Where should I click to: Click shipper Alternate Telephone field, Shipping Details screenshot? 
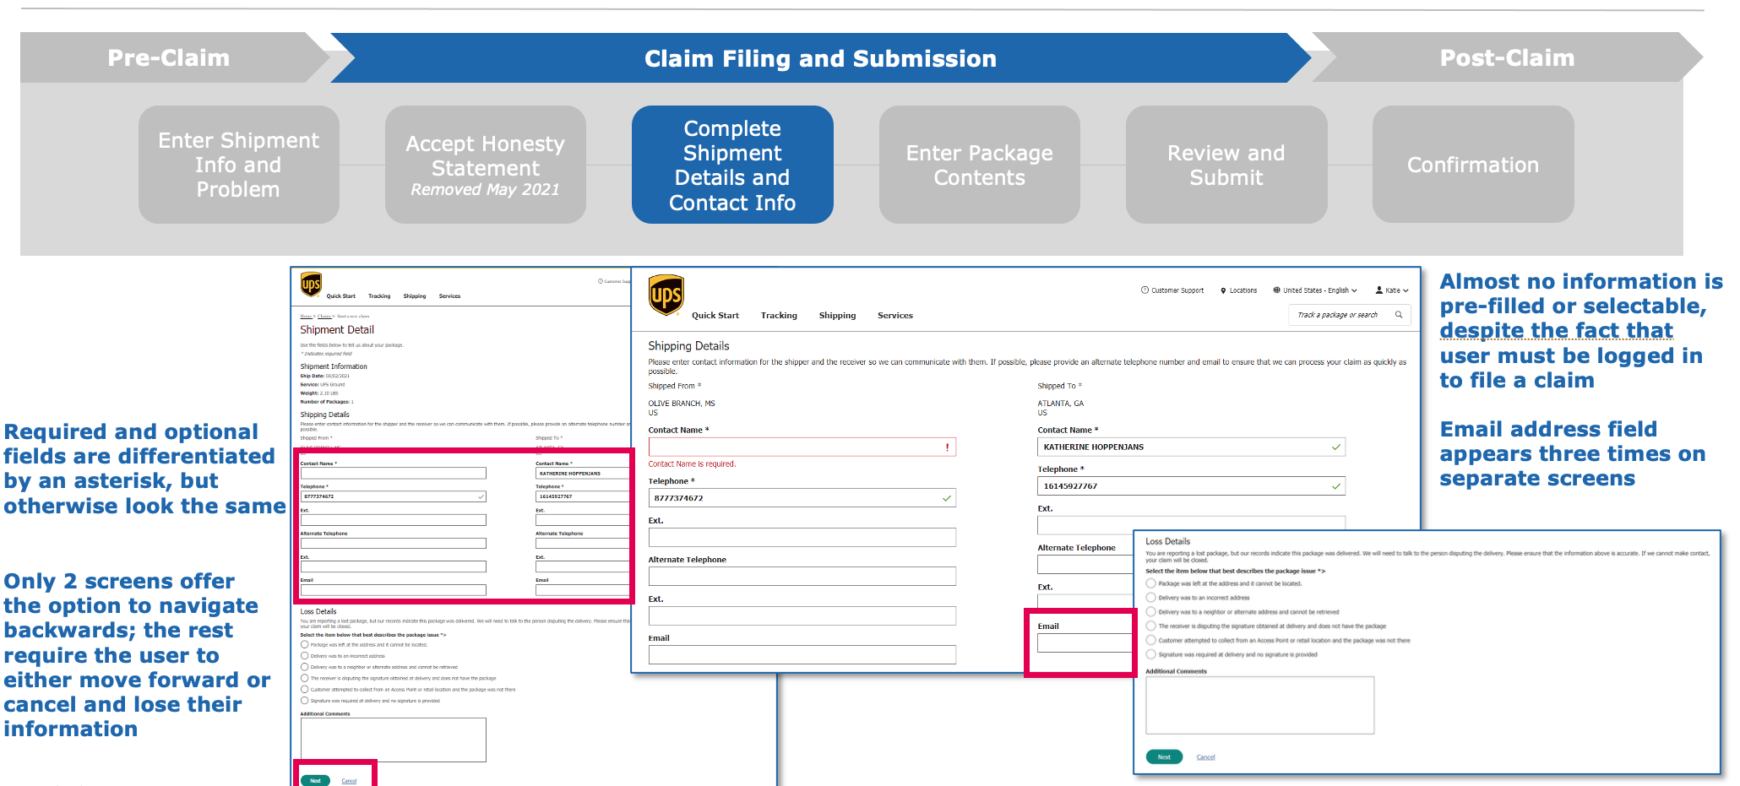(x=802, y=577)
